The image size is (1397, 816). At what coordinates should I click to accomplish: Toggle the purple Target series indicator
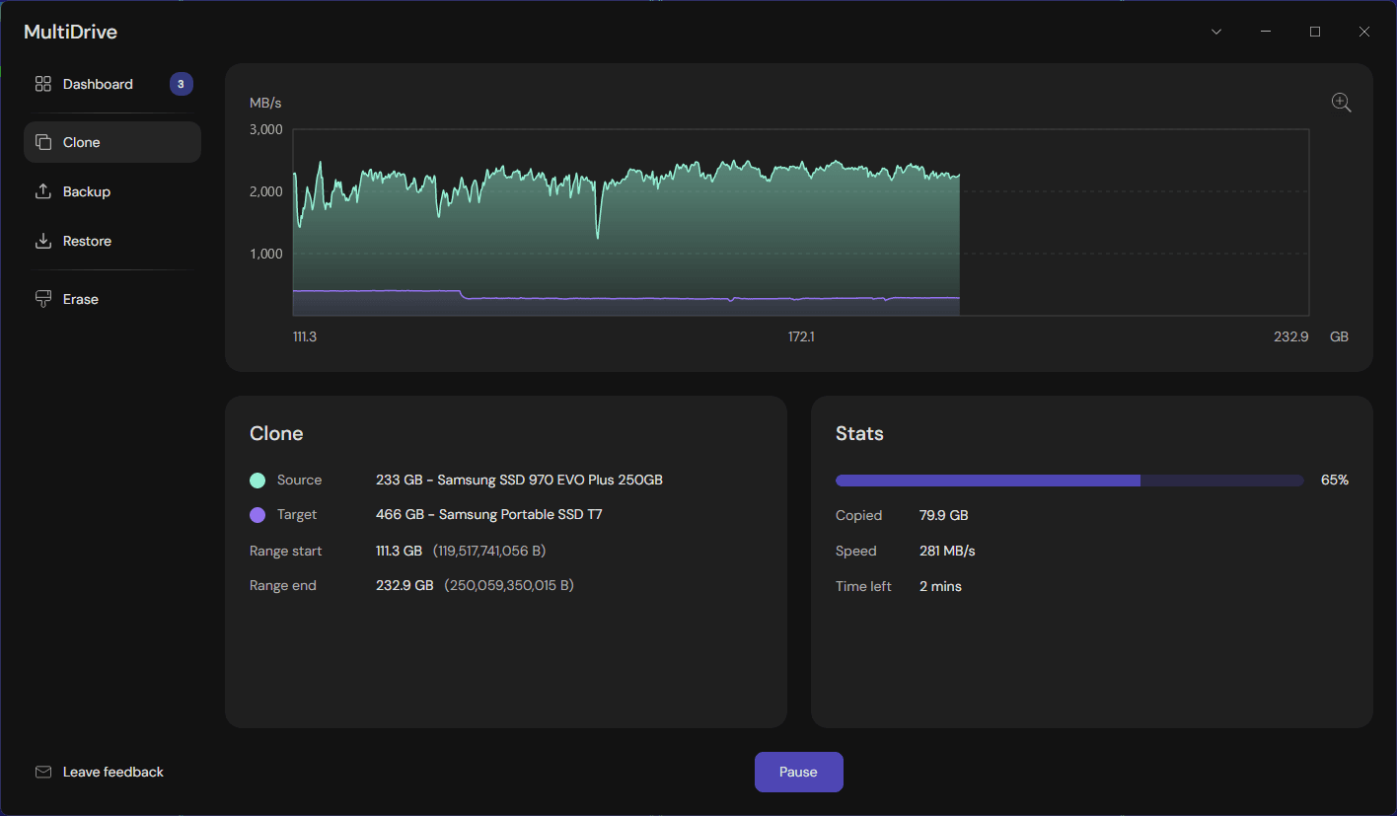(257, 514)
